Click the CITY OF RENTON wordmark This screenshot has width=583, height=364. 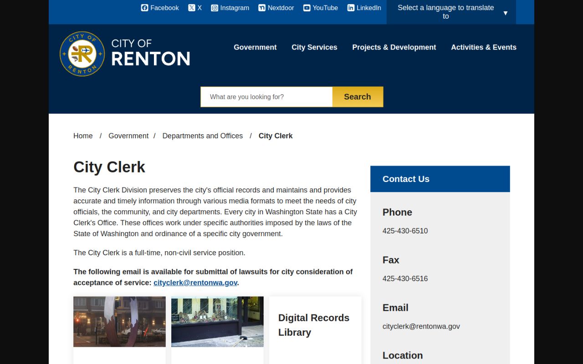coord(150,52)
